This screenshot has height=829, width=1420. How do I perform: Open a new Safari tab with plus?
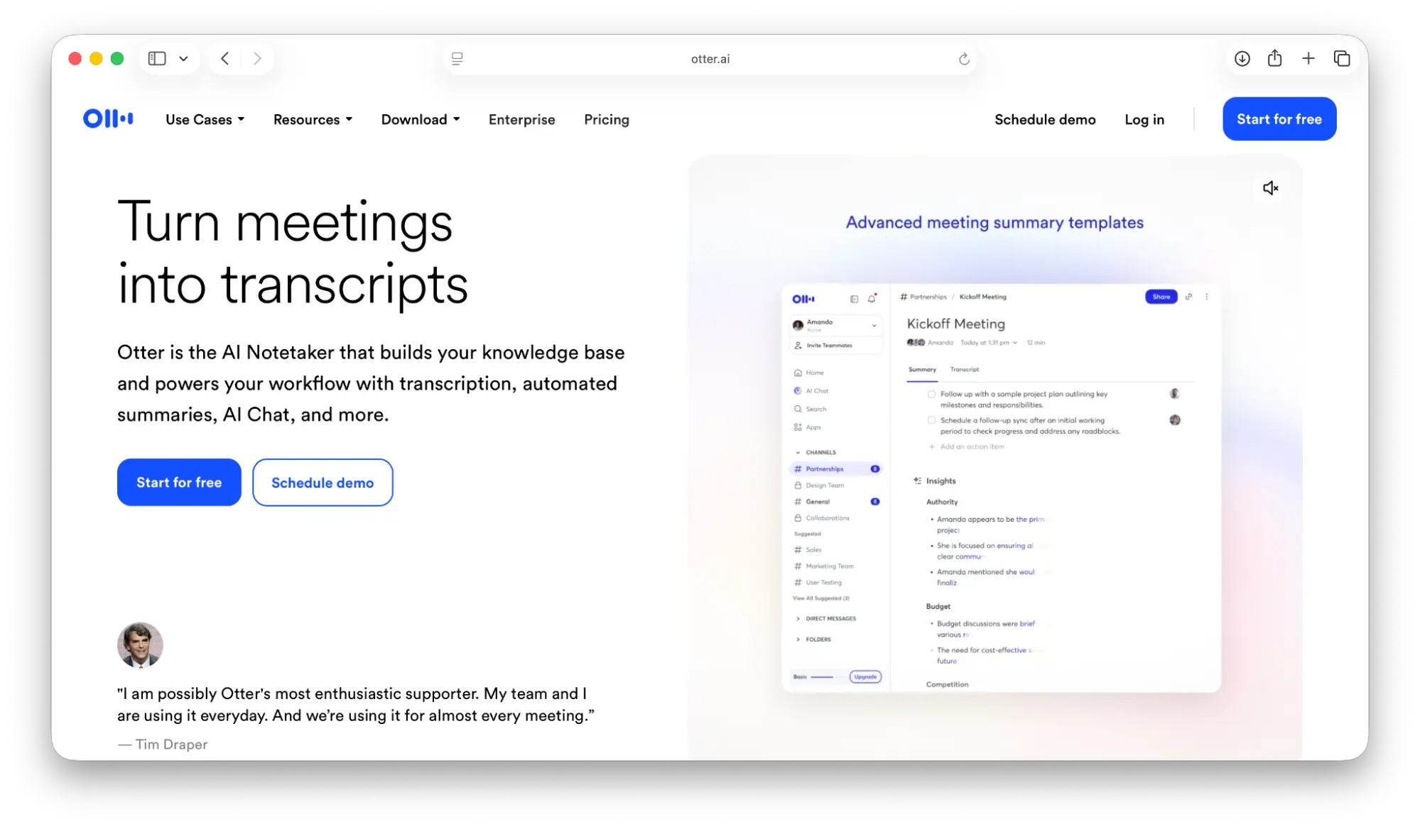1308,58
